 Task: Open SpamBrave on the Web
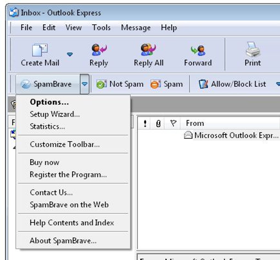pos(73,205)
